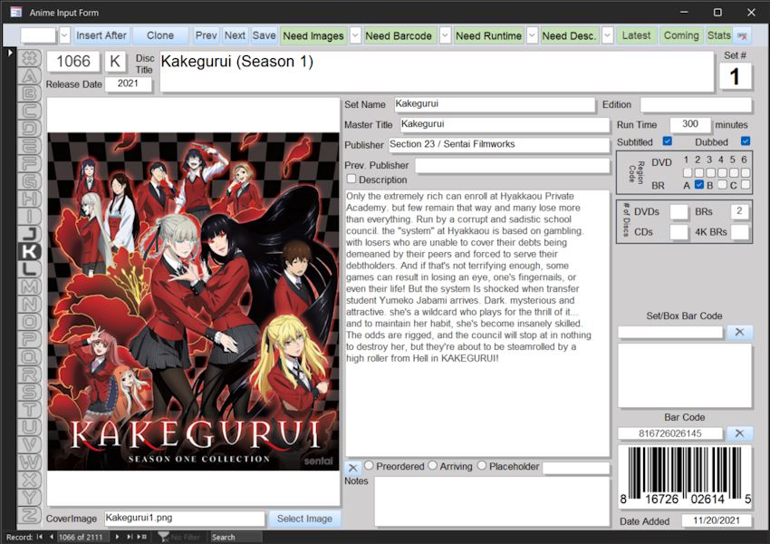Jump to letter Z in the index

point(29,516)
